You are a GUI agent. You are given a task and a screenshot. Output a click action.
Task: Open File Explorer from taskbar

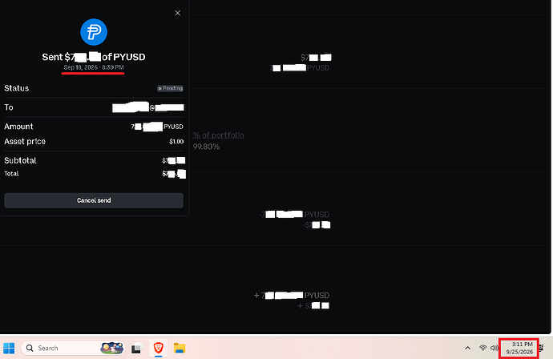click(180, 348)
